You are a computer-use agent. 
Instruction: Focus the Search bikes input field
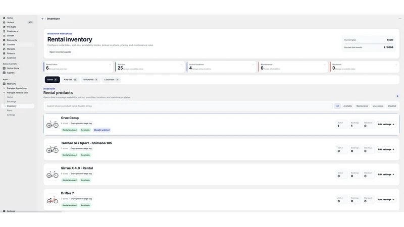(189, 106)
